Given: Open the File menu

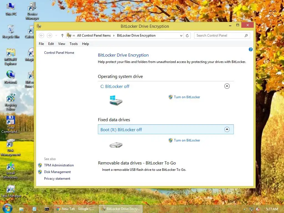Looking at the screenshot, I should [x=41, y=44].
